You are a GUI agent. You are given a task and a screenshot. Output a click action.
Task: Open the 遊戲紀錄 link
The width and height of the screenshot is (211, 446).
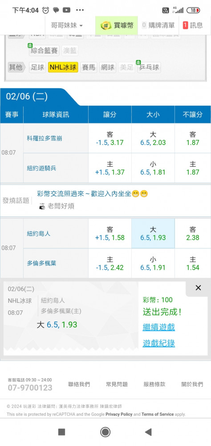click(x=159, y=343)
